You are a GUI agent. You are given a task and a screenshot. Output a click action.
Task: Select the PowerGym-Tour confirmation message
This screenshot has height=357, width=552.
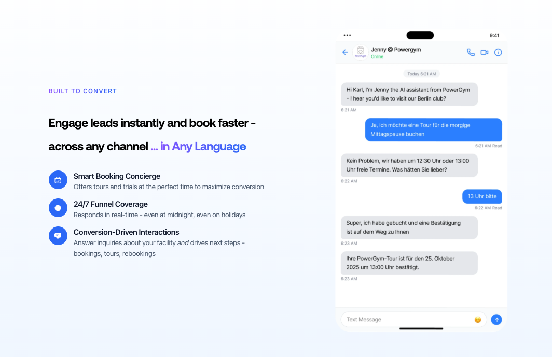click(409, 263)
